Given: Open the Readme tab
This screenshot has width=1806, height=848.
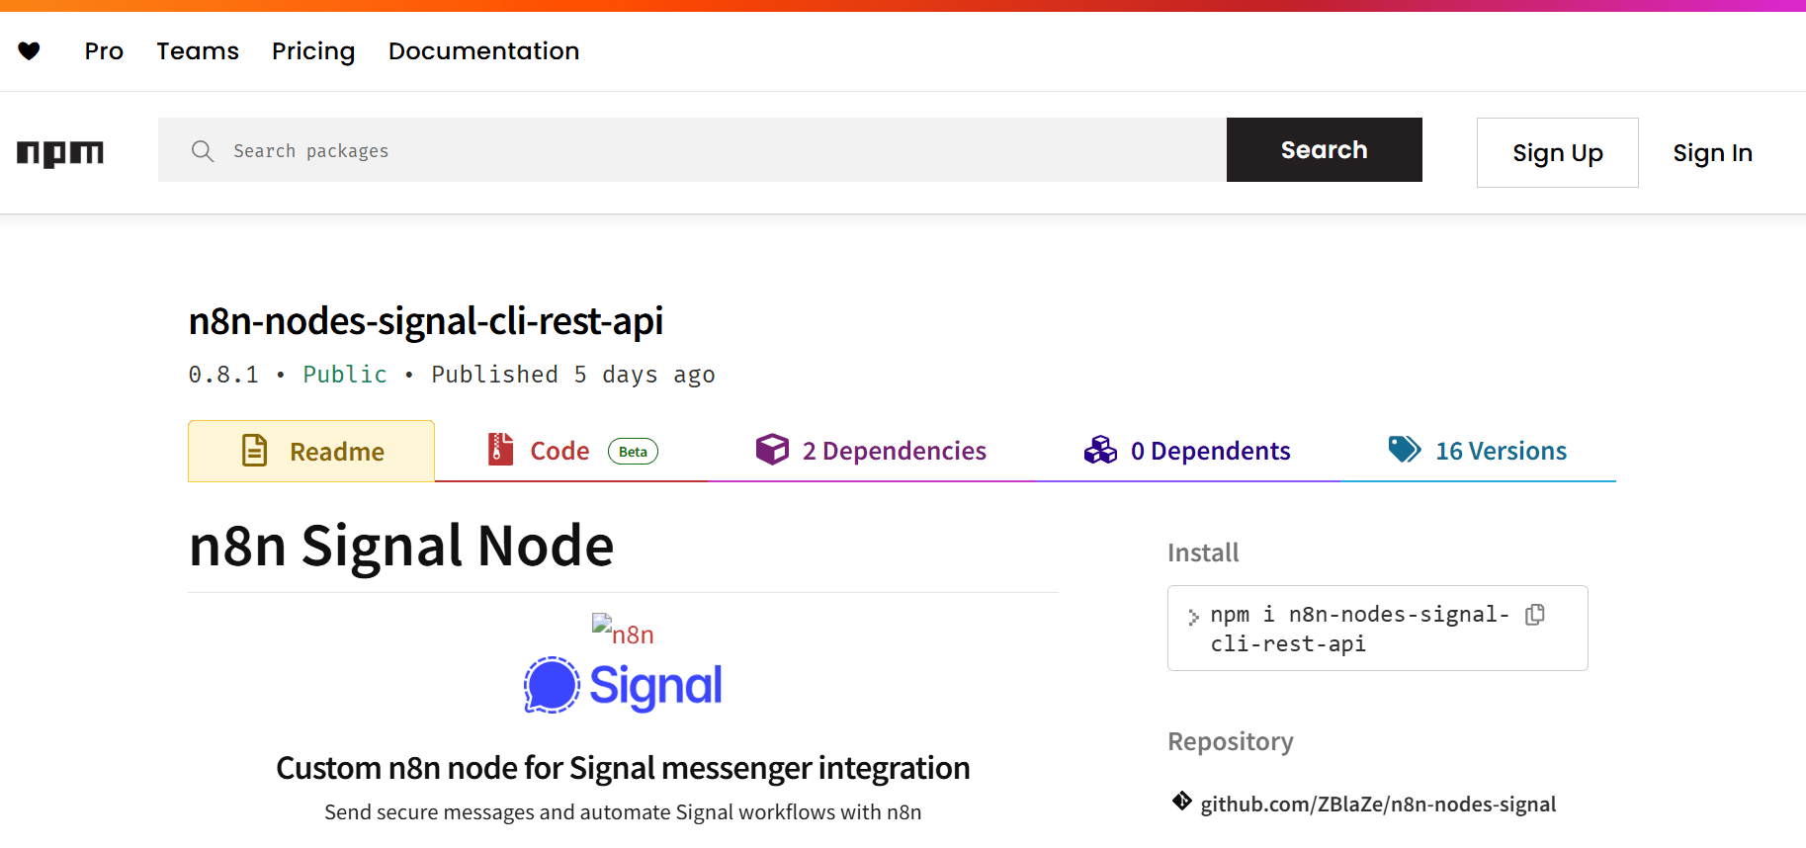Looking at the screenshot, I should (311, 452).
